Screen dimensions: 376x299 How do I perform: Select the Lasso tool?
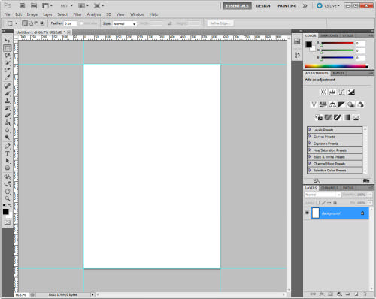click(x=8, y=56)
